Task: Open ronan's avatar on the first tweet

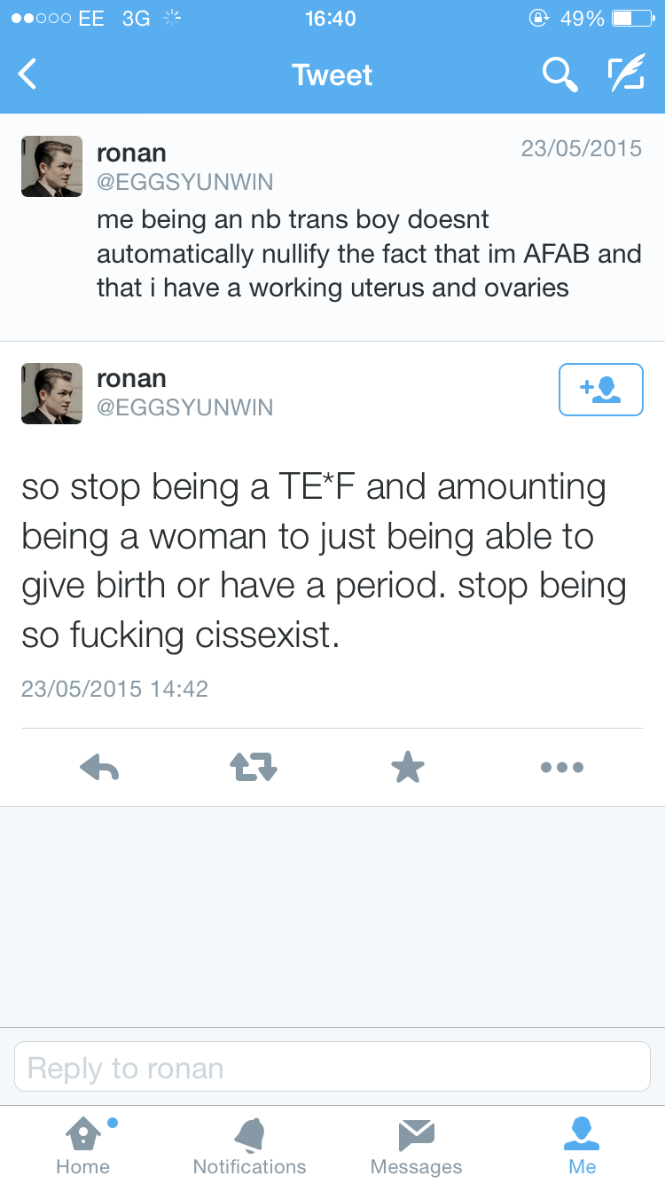Action: [x=51, y=166]
